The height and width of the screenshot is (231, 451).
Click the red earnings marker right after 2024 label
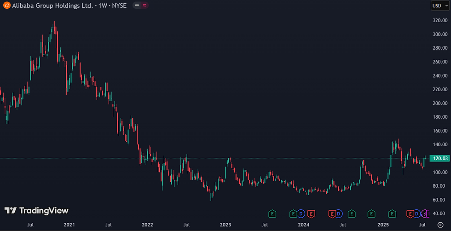pyautogui.click(x=311, y=214)
